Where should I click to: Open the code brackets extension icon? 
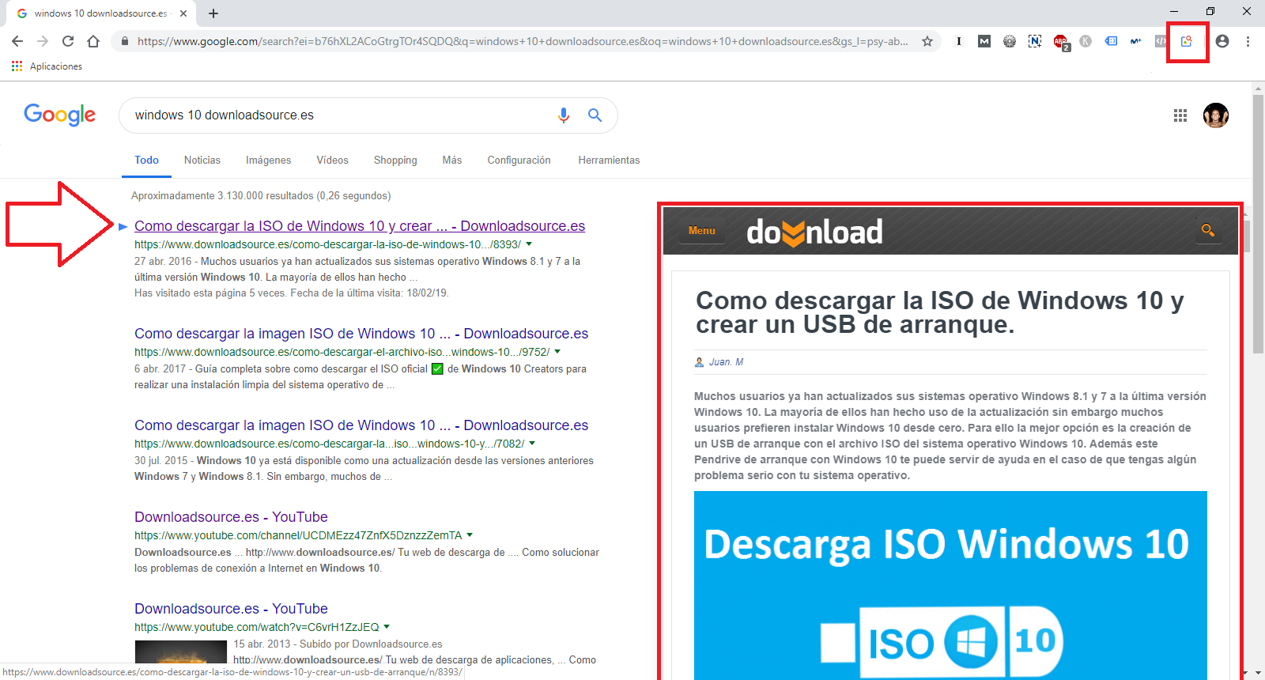(x=1161, y=41)
